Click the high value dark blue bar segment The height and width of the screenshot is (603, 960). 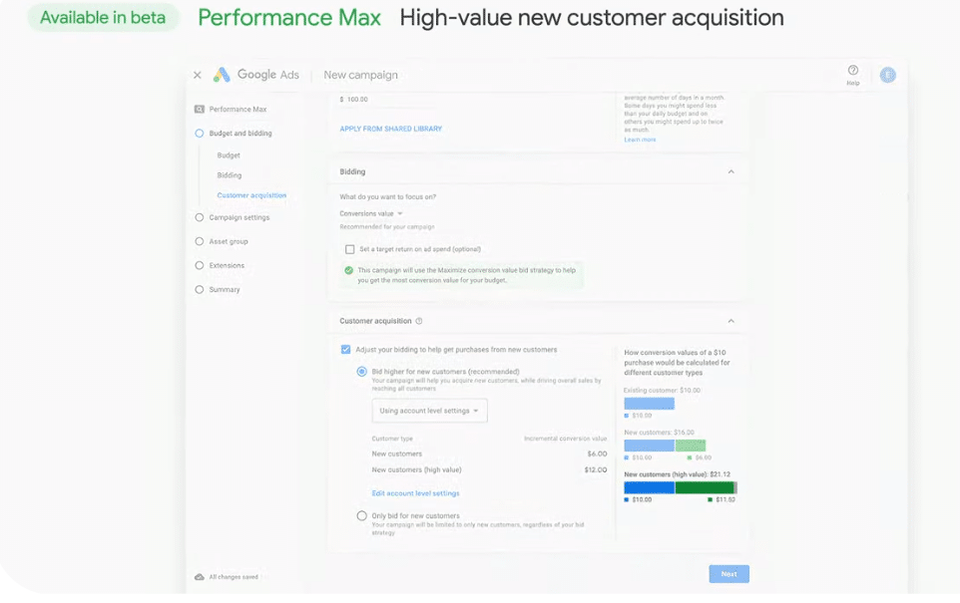(x=649, y=488)
